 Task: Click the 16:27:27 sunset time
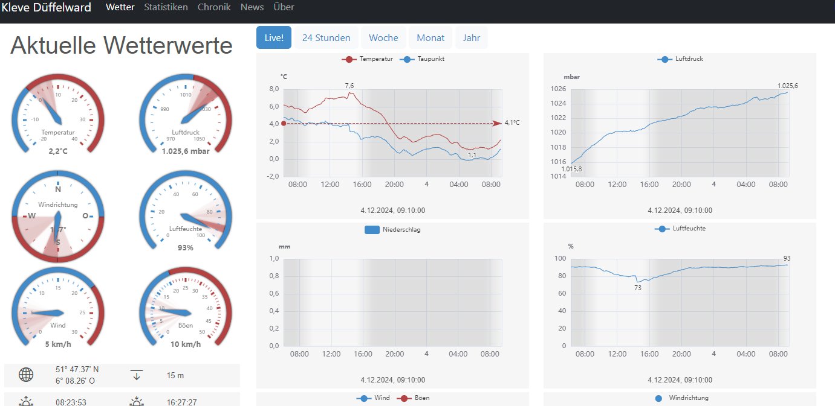[181, 402]
